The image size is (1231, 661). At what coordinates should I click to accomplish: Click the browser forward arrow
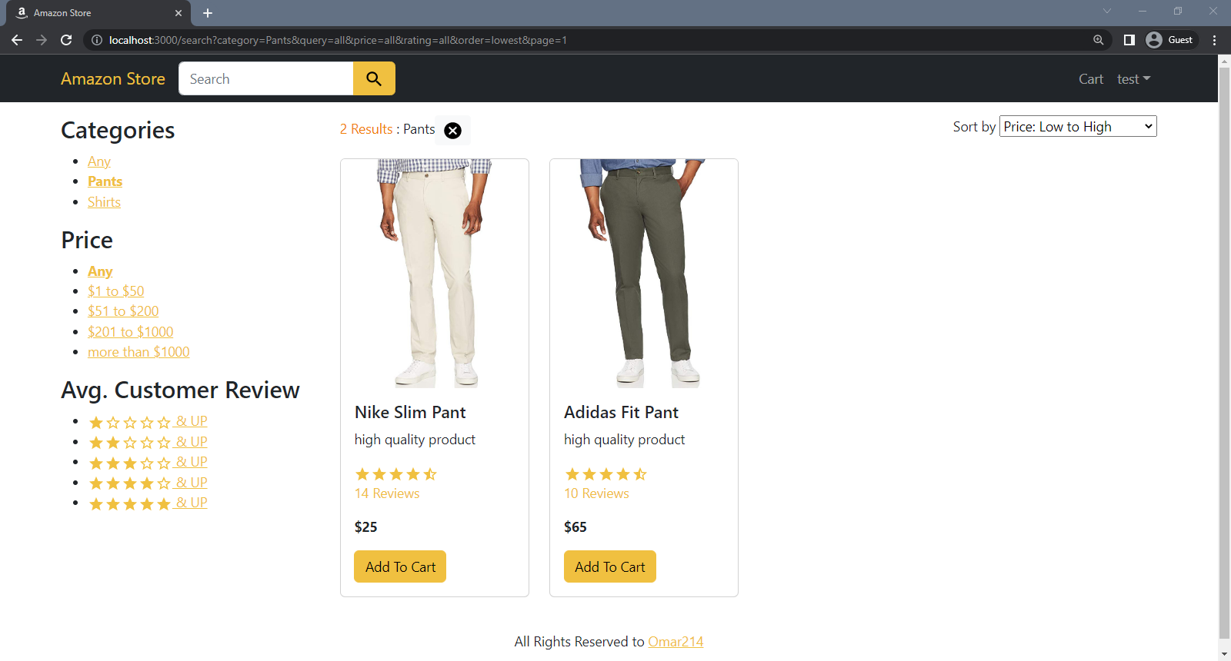tap(42, 40)
